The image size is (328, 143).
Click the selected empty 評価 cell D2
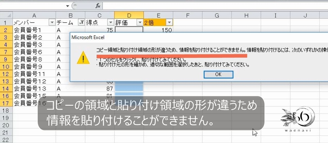(x=129, y=30)
